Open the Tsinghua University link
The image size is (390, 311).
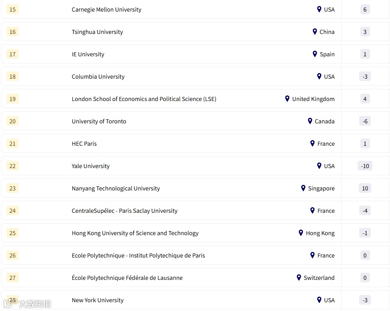pyautogui.click(x=97, y=32)
